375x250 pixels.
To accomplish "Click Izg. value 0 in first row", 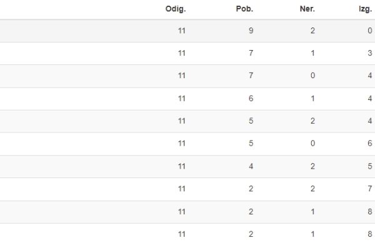I will 370,31.
